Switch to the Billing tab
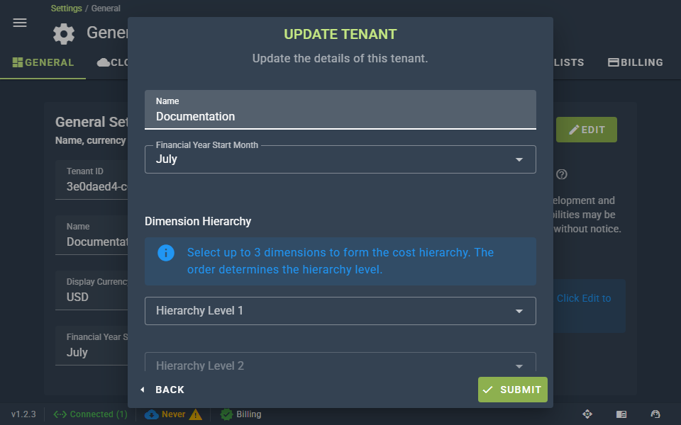Screen dimensions: 681x425 [x=636, y=62]
